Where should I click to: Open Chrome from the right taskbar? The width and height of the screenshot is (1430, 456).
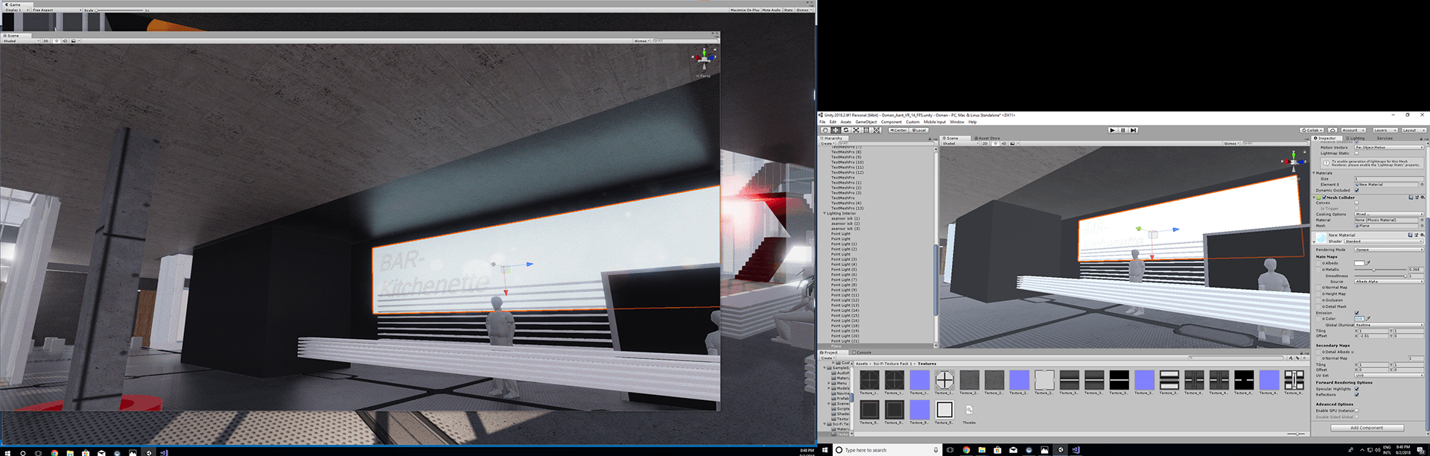tap(966, 450)
